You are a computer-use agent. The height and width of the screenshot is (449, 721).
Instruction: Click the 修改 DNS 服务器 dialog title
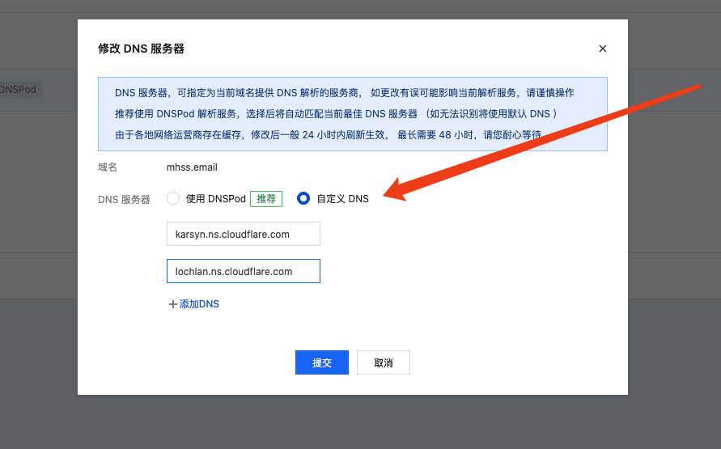(x=141, y=49)
